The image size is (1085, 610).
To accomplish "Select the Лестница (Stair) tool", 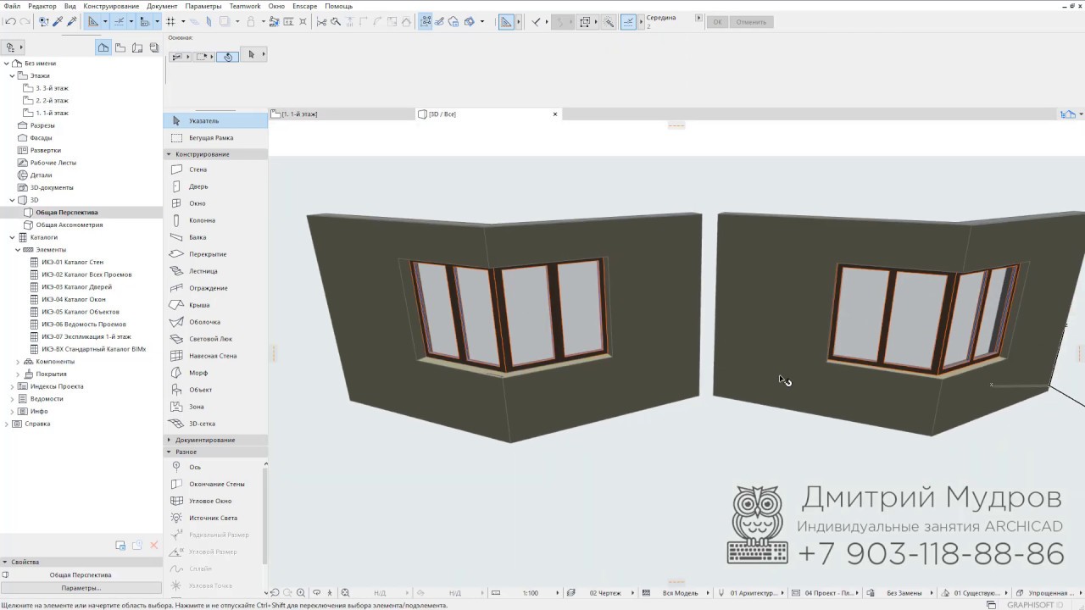I will pos(215,271).
